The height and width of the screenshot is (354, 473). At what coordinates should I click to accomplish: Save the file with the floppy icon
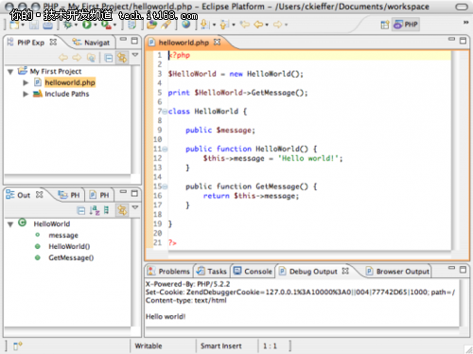pyautogui.click(x=34, y=25)
